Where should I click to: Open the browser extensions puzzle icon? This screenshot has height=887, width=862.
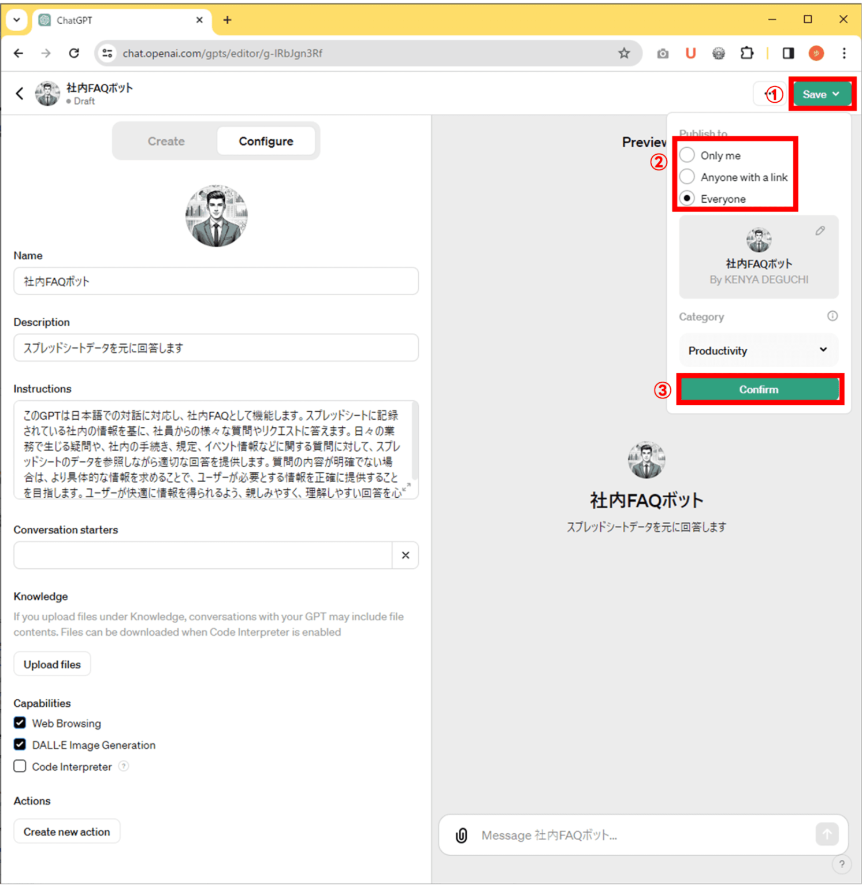click(747, 53)
